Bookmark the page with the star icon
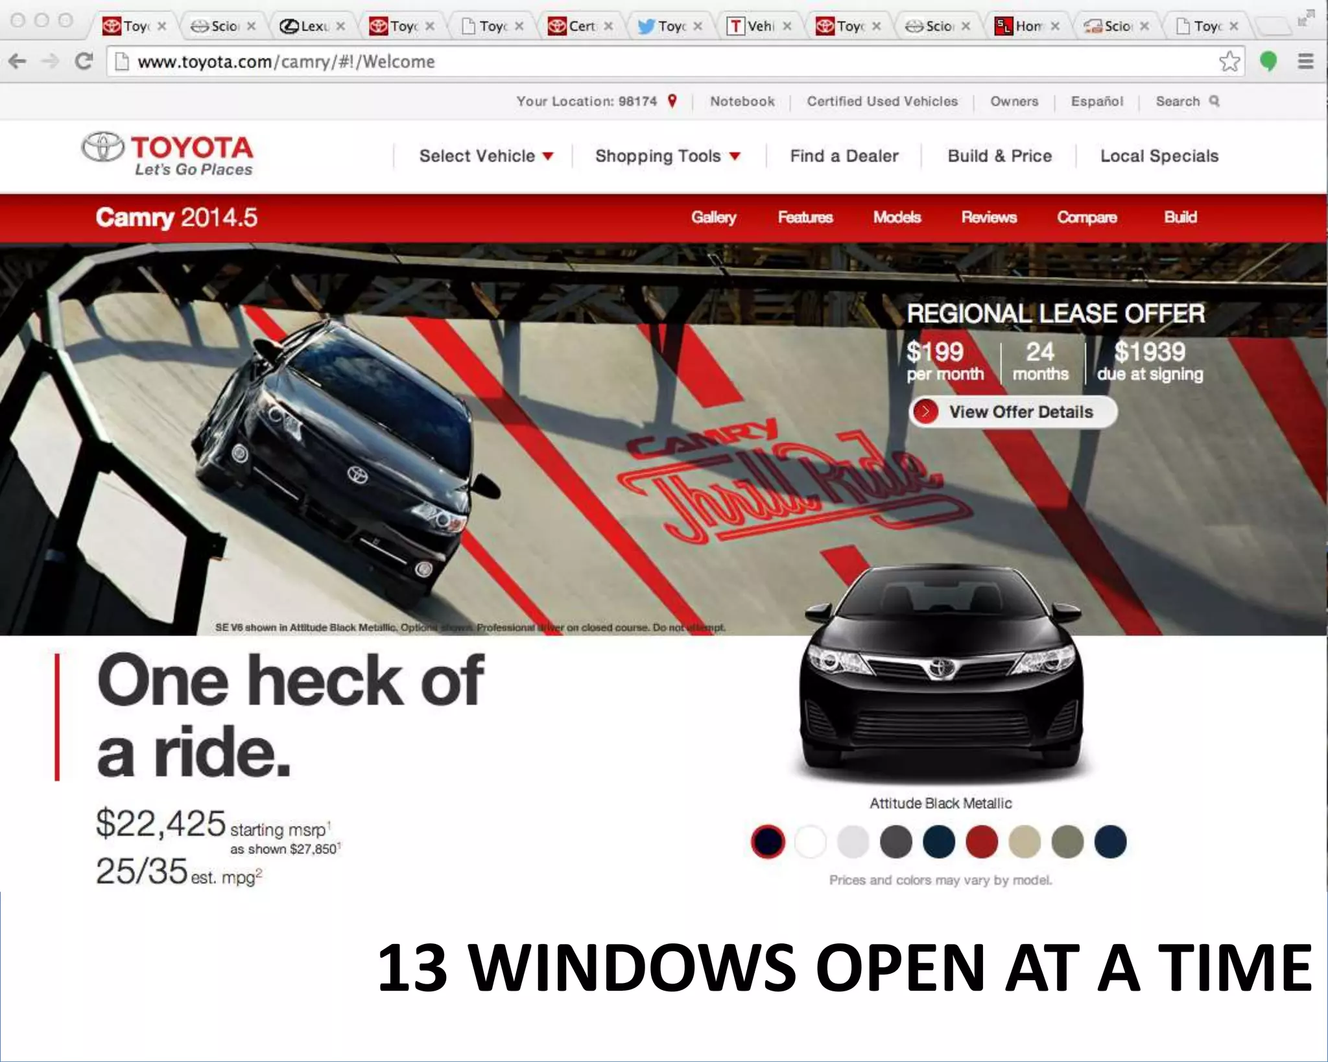The width and height of the screenshot is (1328, 1062). point(1229,62)
